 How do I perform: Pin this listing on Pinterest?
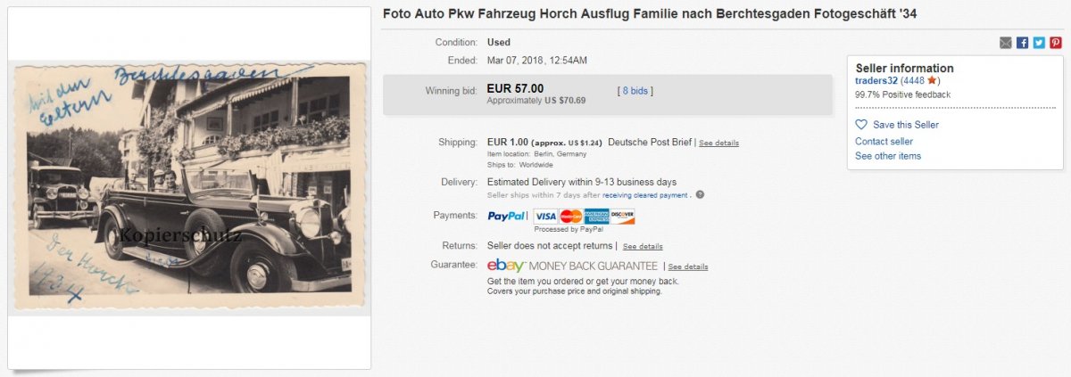pos(1056,43)
